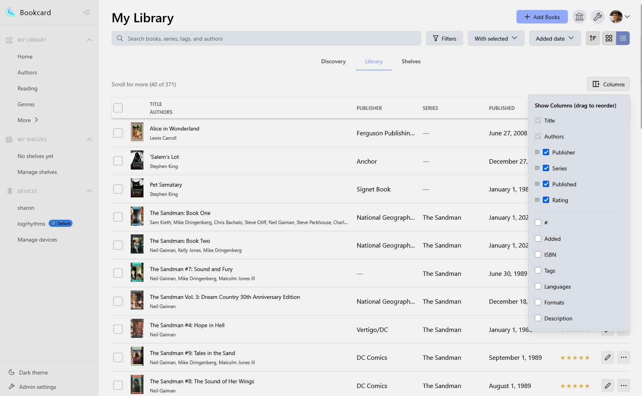Edit The Sandman #9 with pencil icon
Viewport: 642px width, 396px height.
pos(607,357)
